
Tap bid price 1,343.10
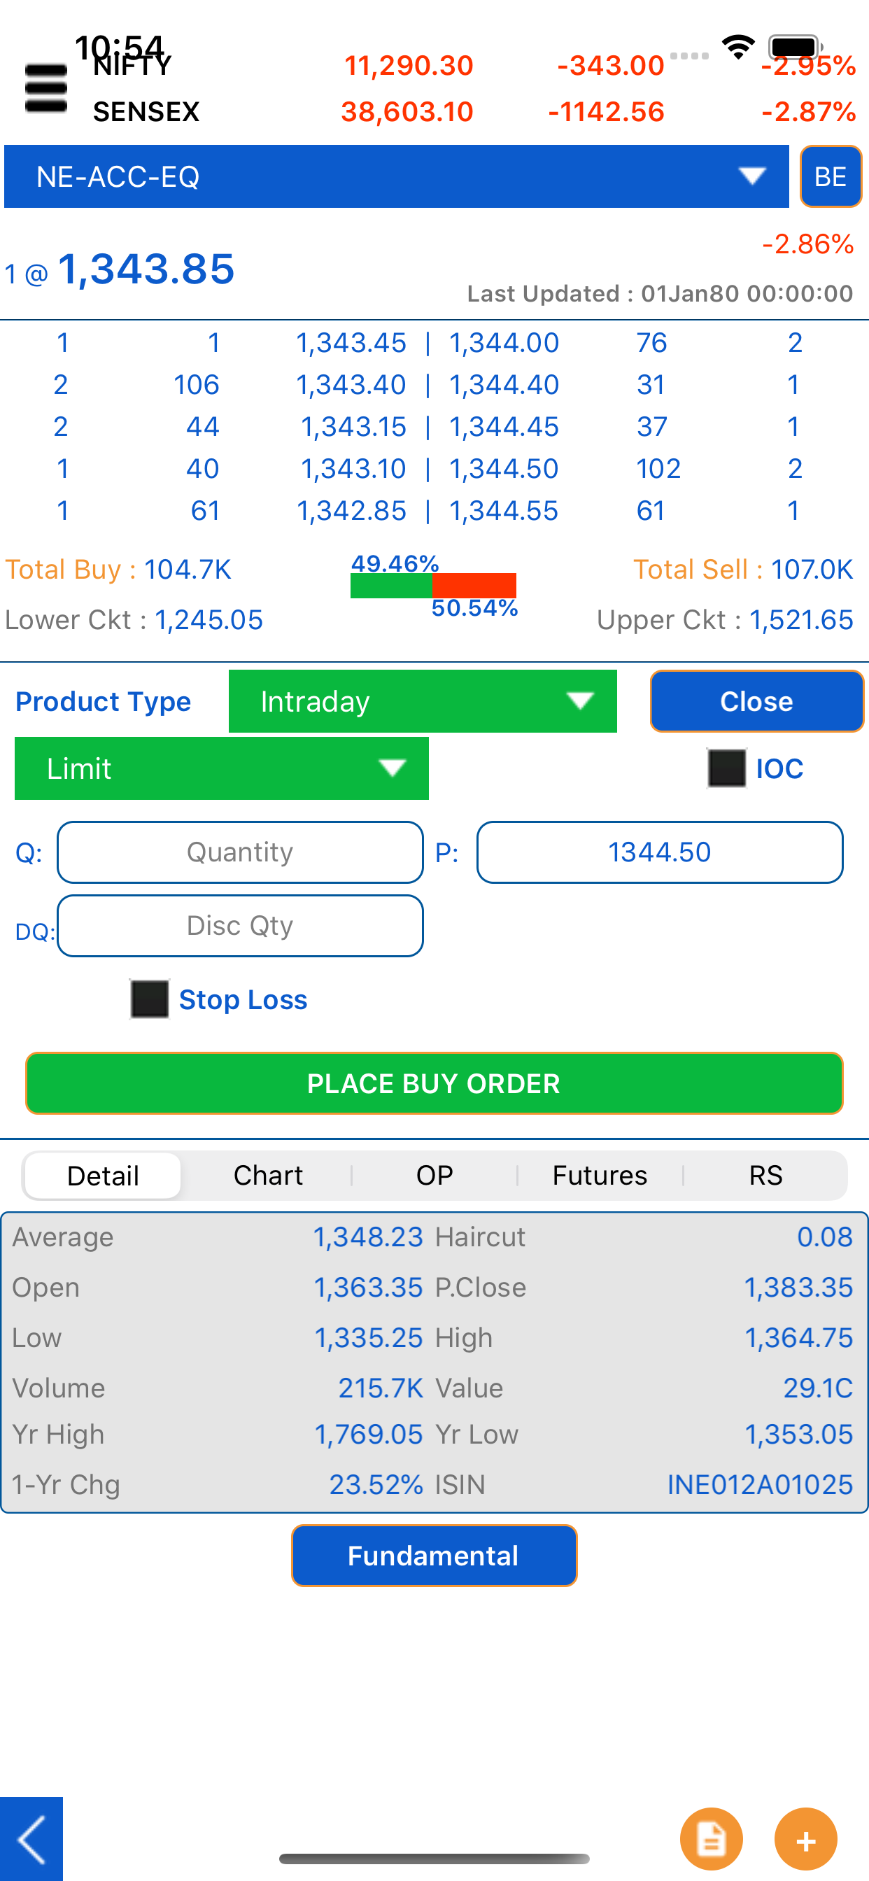353,469
